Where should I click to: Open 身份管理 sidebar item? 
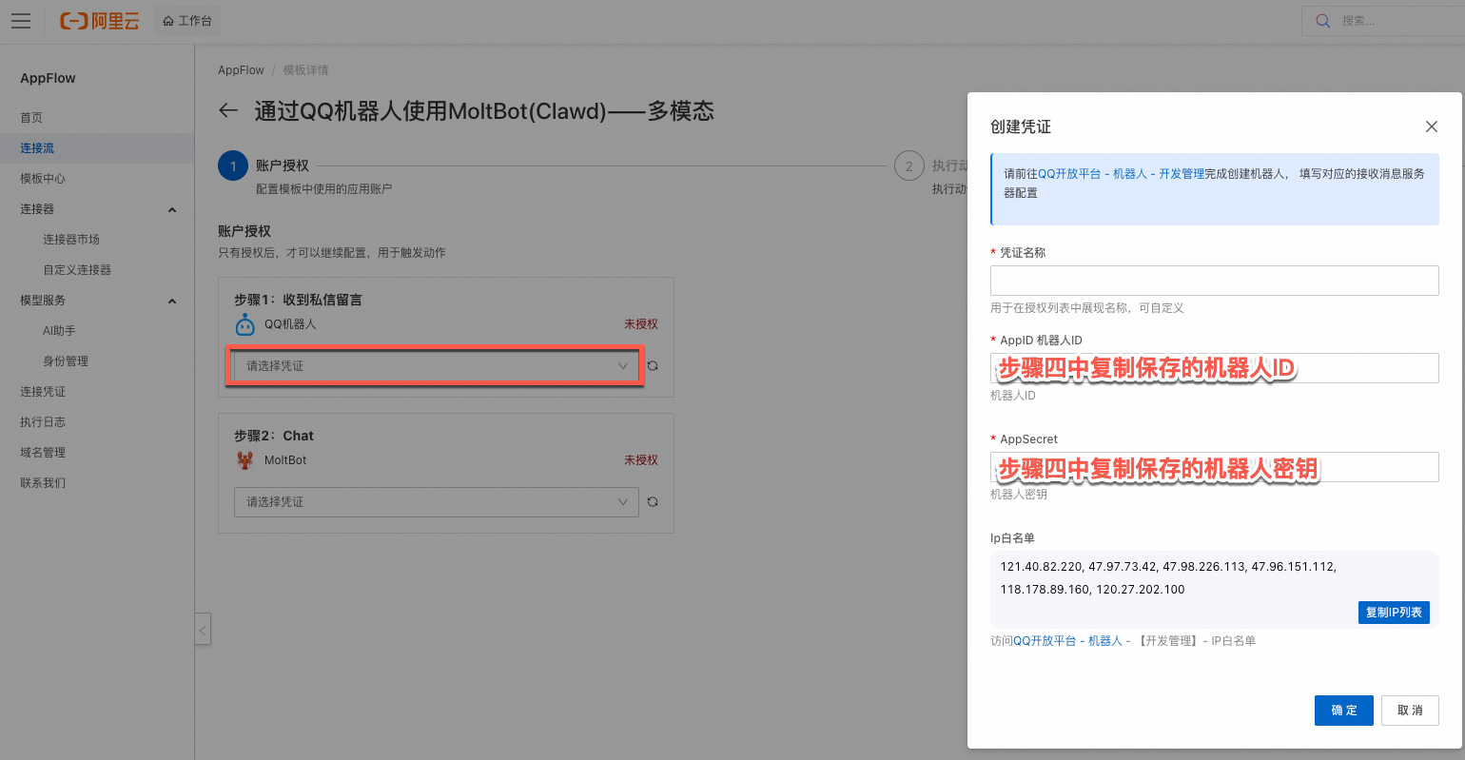(x=66, y=361)
